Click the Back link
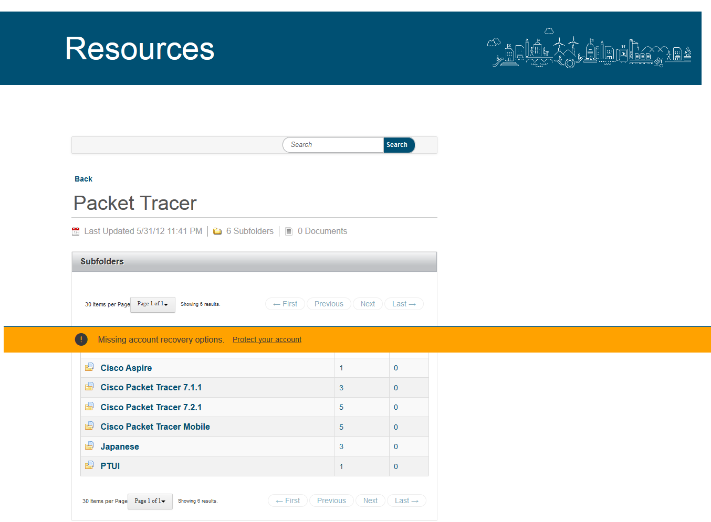This screenshot has height=522, width=711. (83, 179)
